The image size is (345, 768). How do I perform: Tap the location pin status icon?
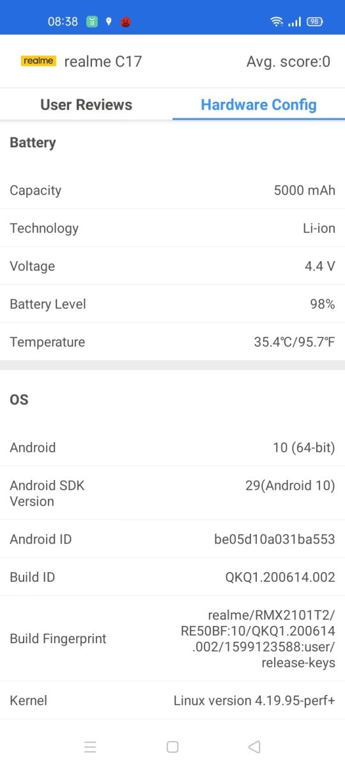coord(109,21)
